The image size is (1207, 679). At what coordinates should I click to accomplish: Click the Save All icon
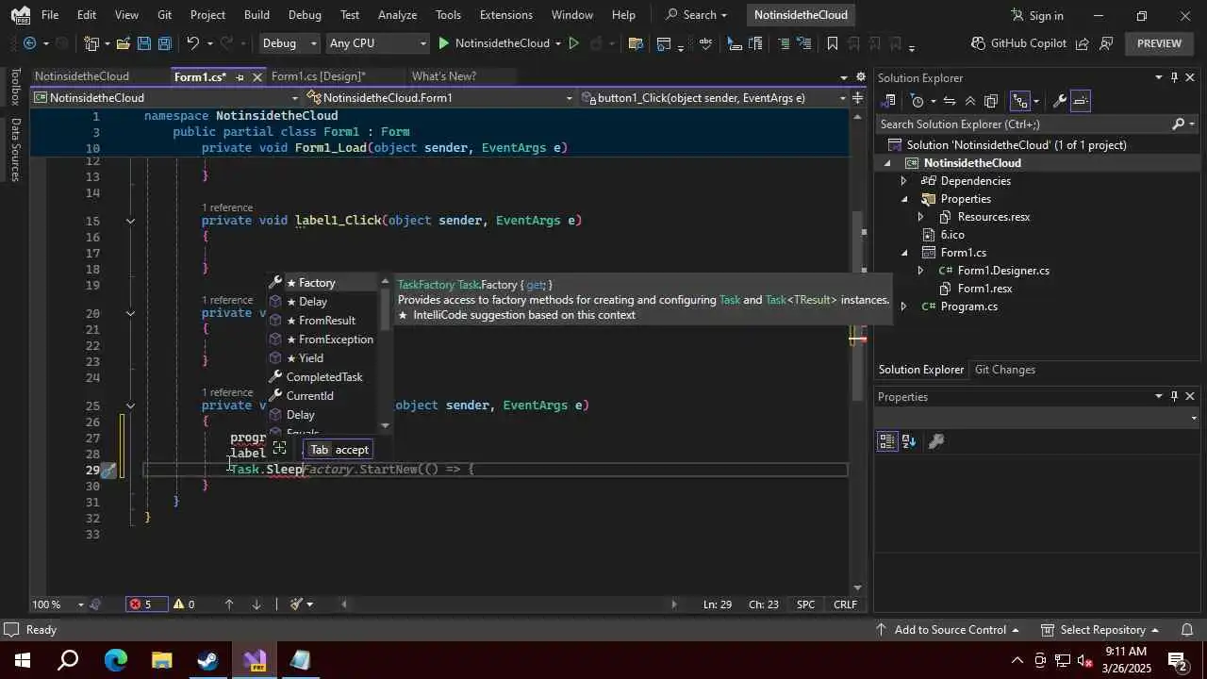pyautogui.click(x=164, y=43)
